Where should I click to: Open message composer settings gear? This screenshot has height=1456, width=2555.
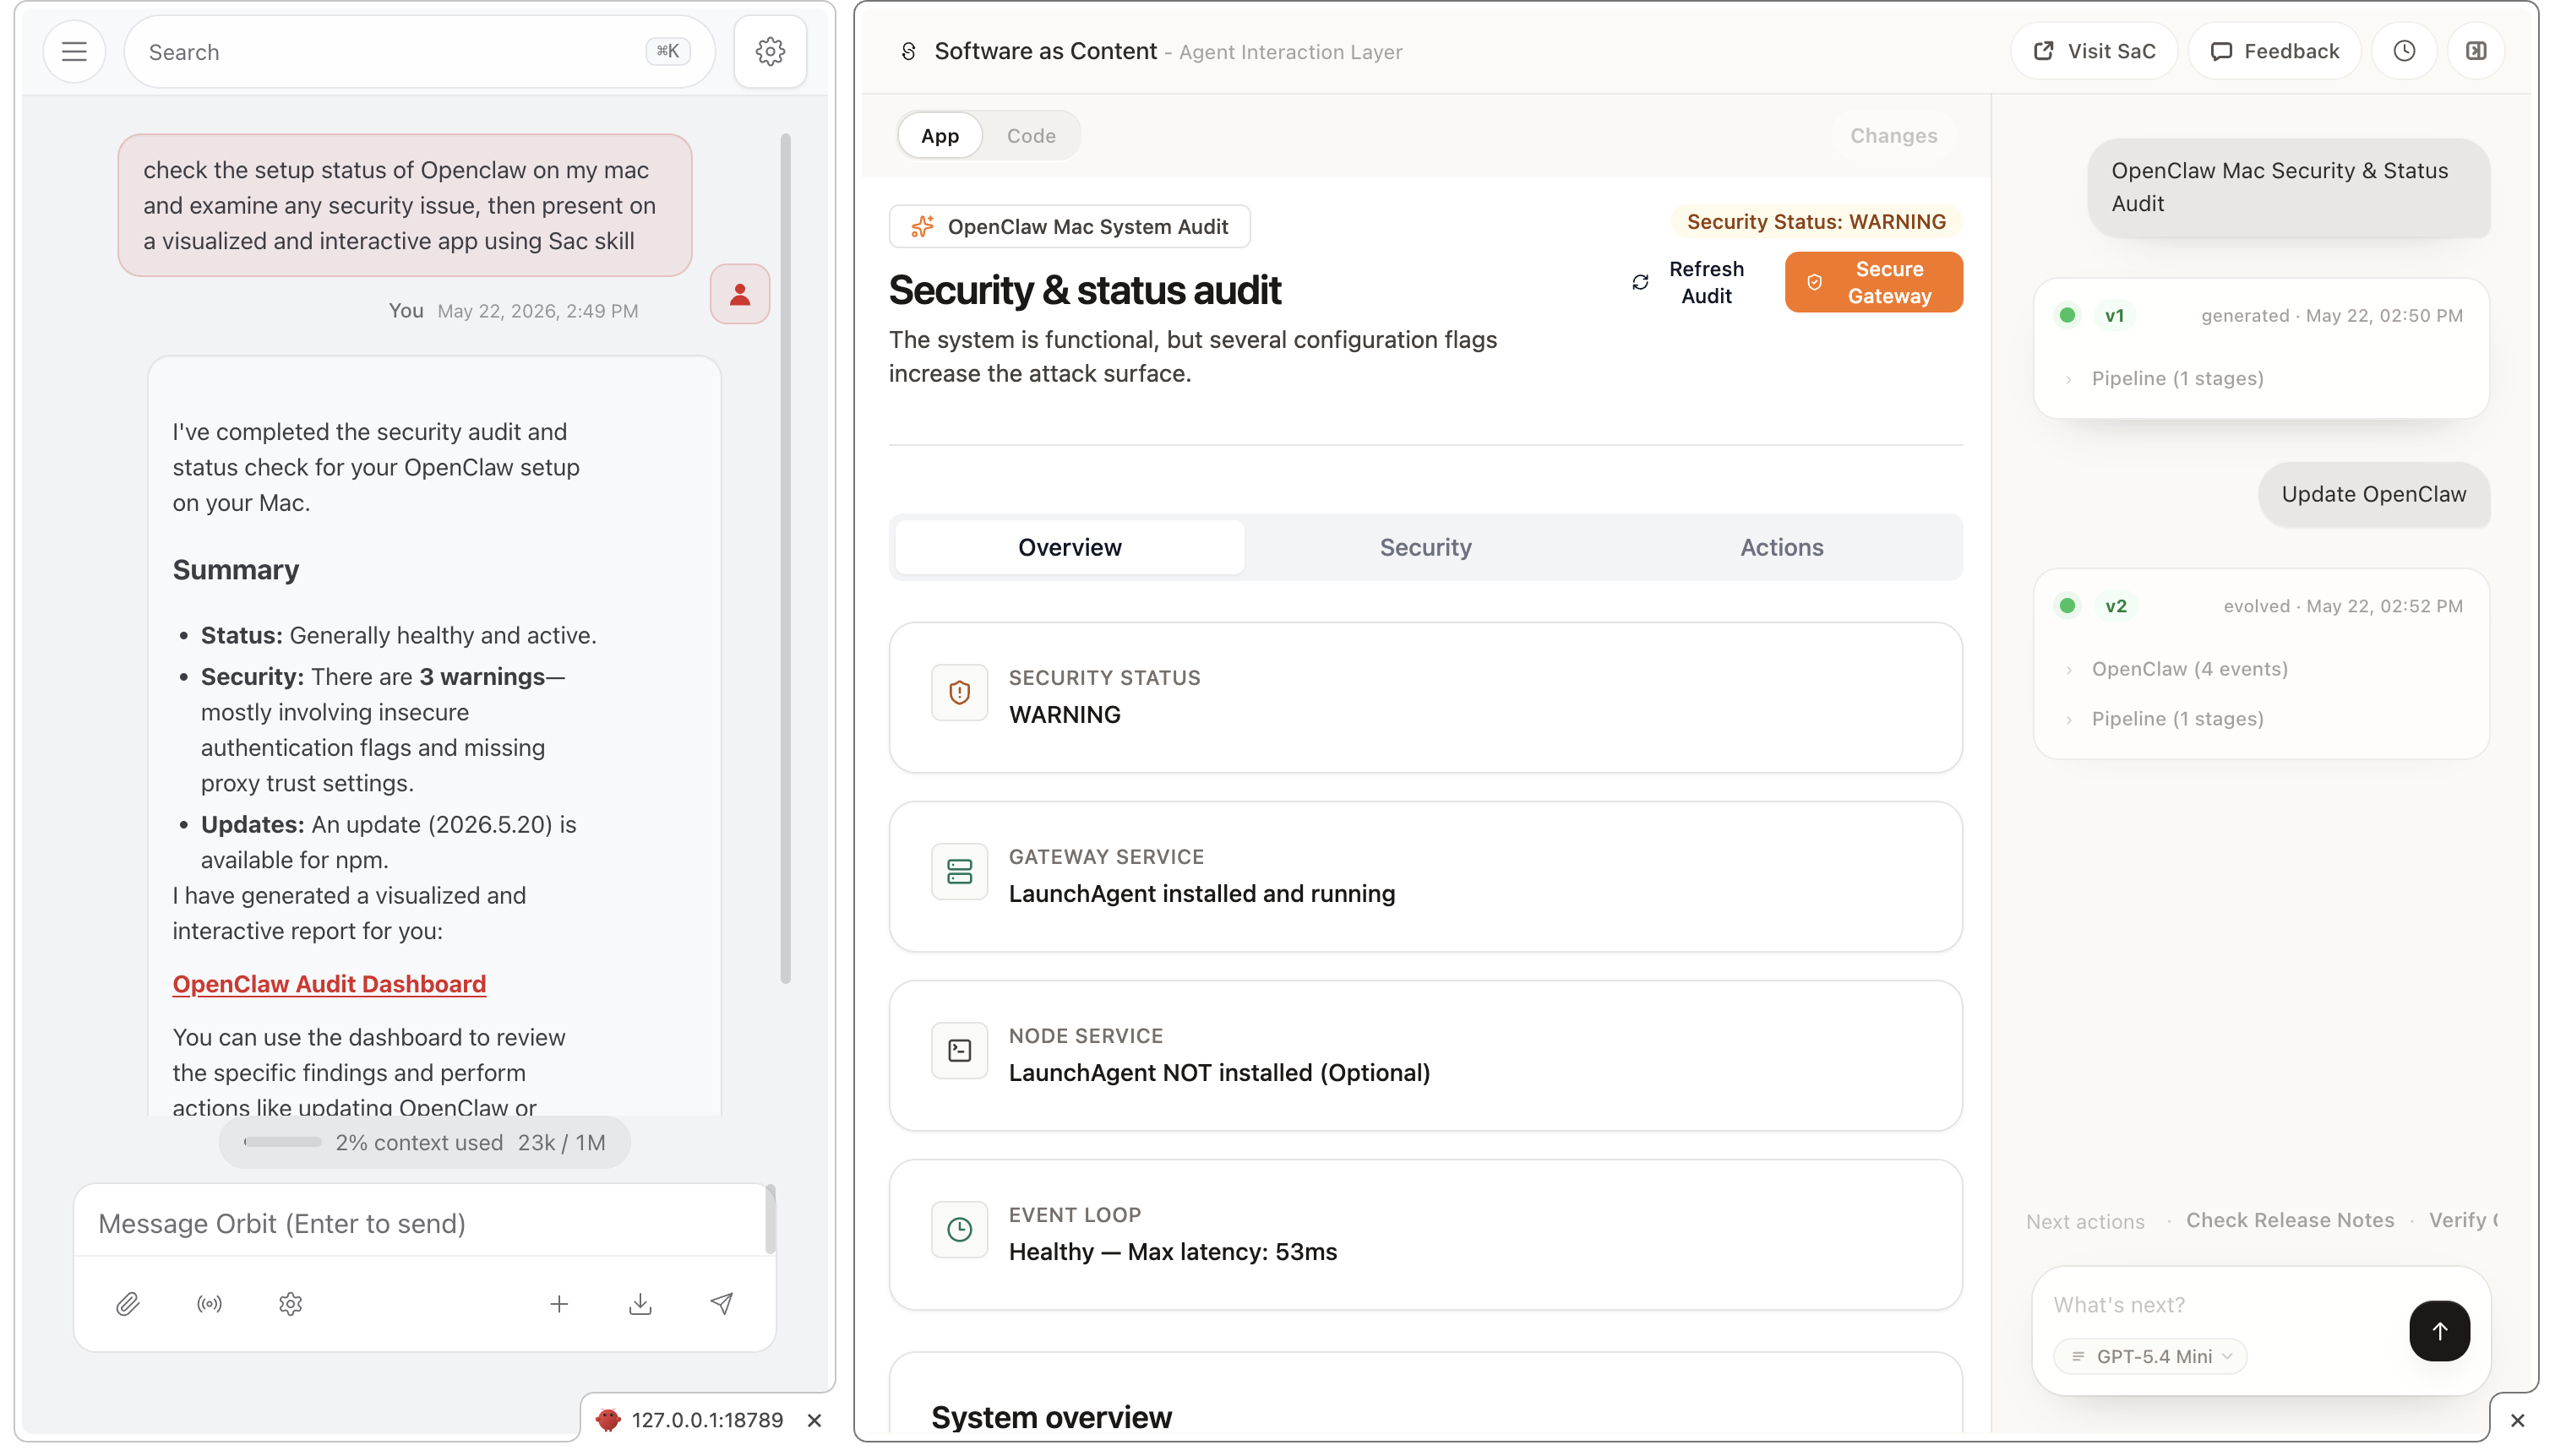(x=290, y=1303)
